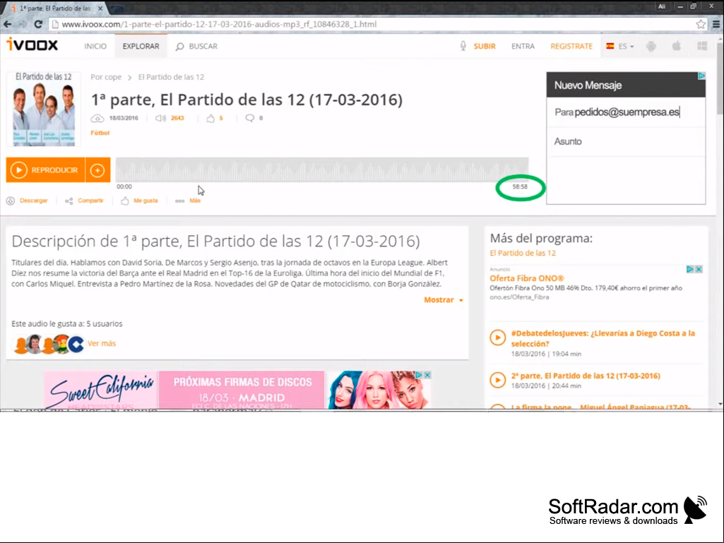This screenshot has width=724, height=543.
Task: Click the cope breadcrumb link
Action: (113, 77)
